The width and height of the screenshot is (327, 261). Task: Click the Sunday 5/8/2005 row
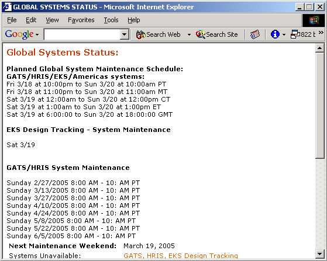[71, 221]
